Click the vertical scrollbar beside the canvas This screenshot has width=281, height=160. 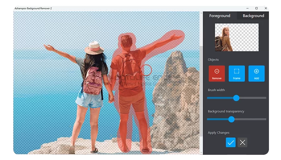(x=201, y=80)
